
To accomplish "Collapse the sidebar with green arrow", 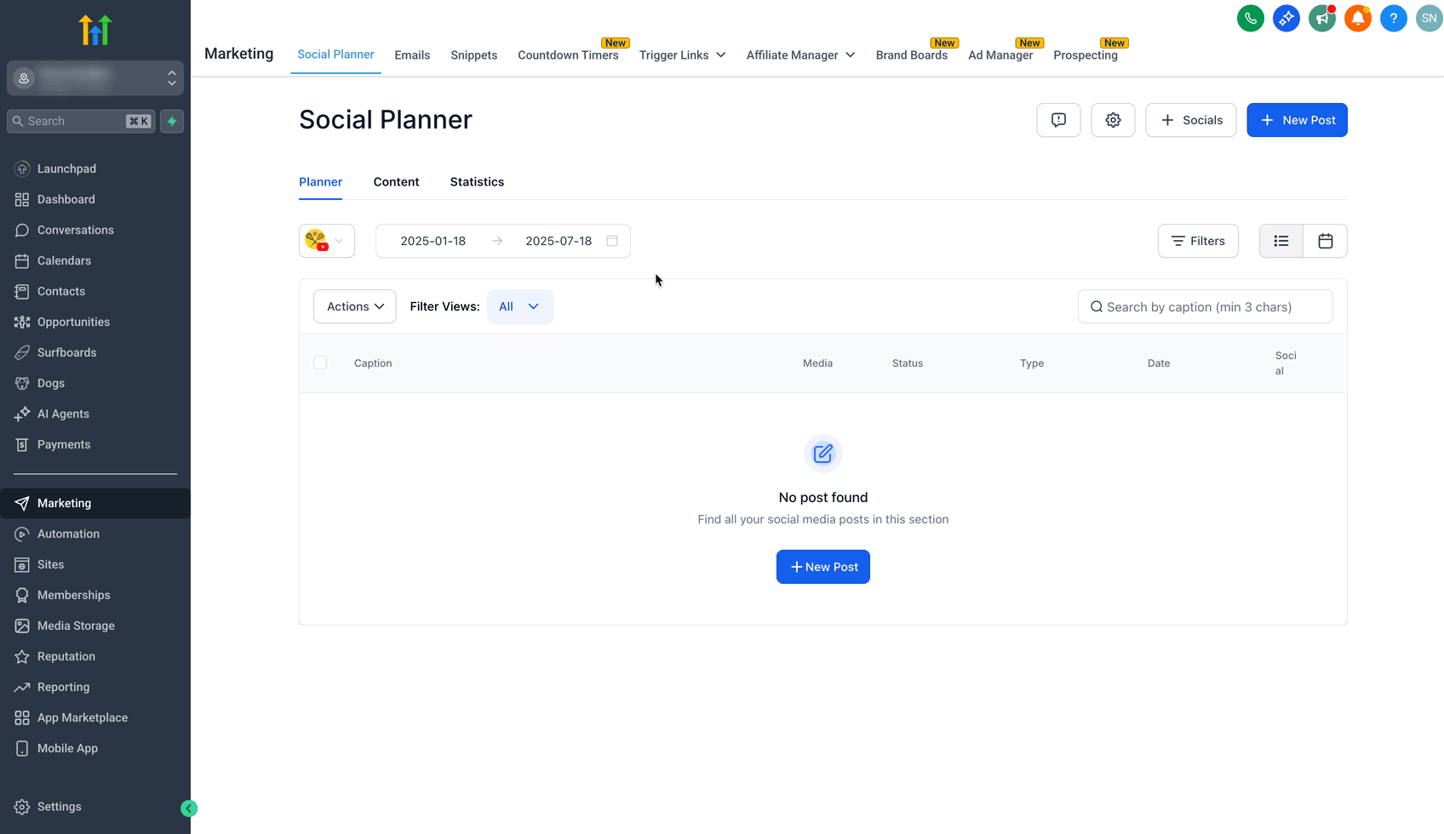I will tap(189, 808).
